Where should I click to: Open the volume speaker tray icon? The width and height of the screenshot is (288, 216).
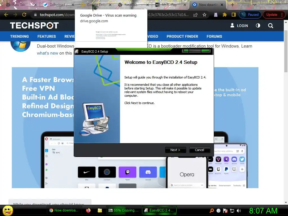click(239, 211)
